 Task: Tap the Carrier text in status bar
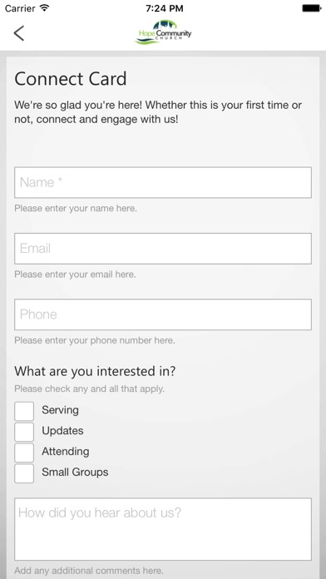[20, 8]
